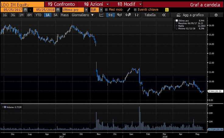Image resolution: width=224 pixels, height=138 pixels.
Task: Click the Agg a grafico chart icon
Action: coord(178,15)
